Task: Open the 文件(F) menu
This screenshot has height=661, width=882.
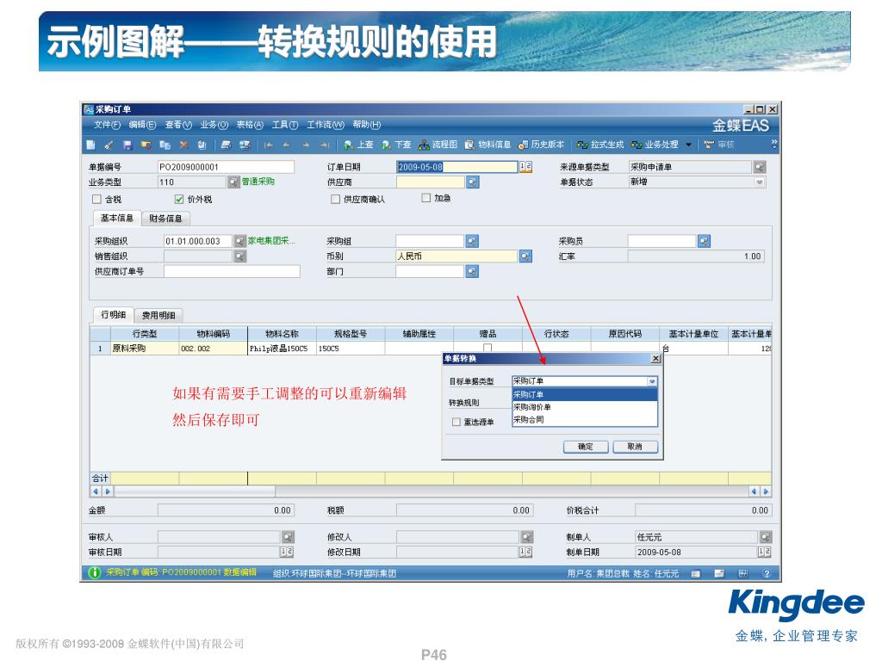Action: (x=107, y=125)
